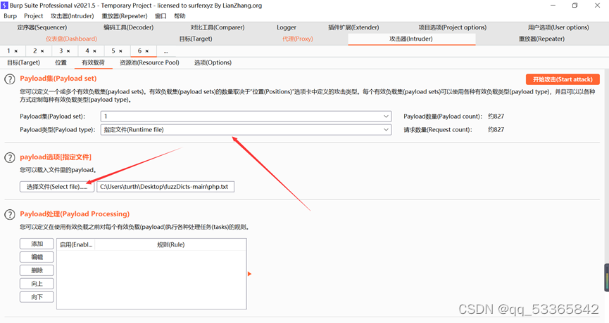The height and width of the screenshot is (323, 609).
Task: Expand panel via orange arrow beside rule table
Action: point(249,274)
